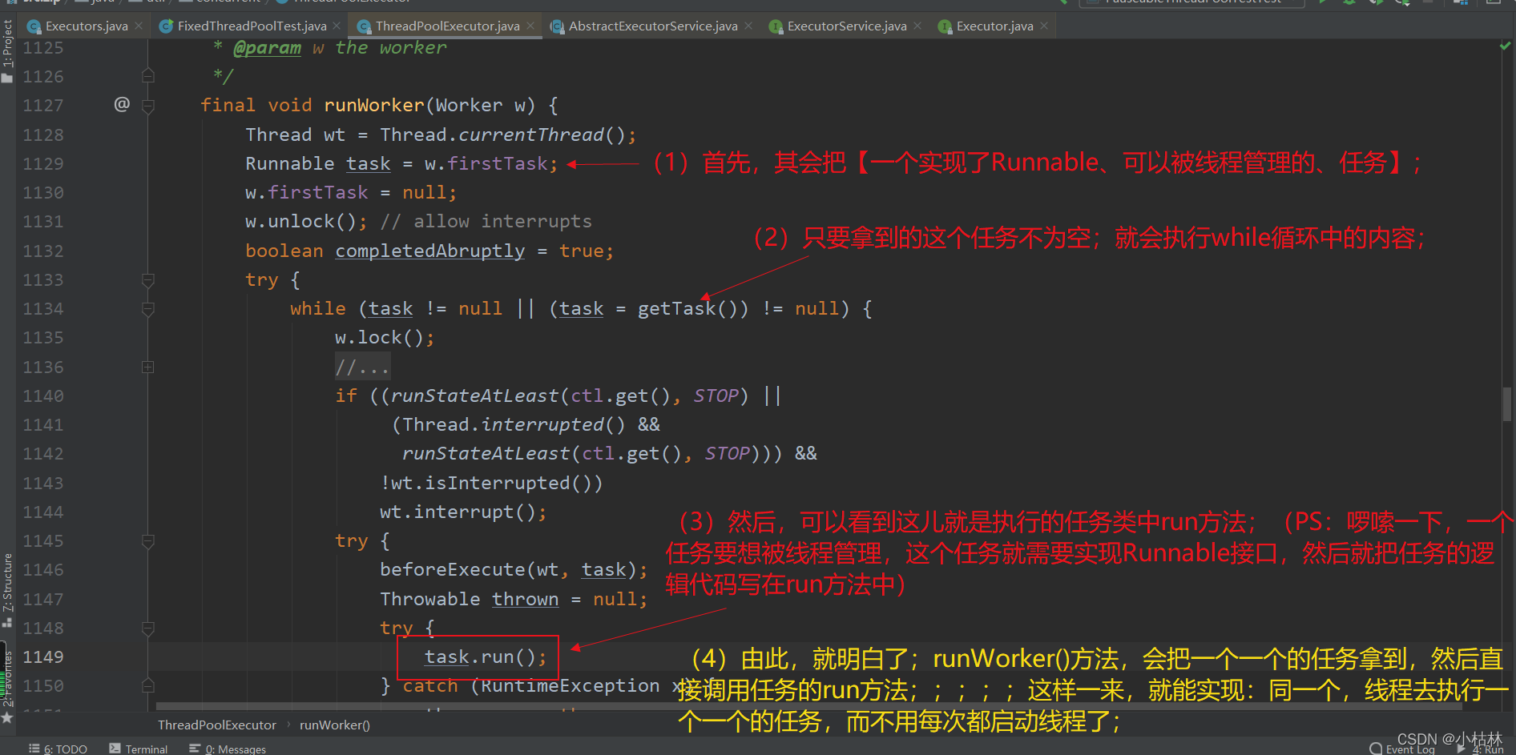Open the Terminal tool window
Screen dimensions: 1516x755
pos(139,749)
